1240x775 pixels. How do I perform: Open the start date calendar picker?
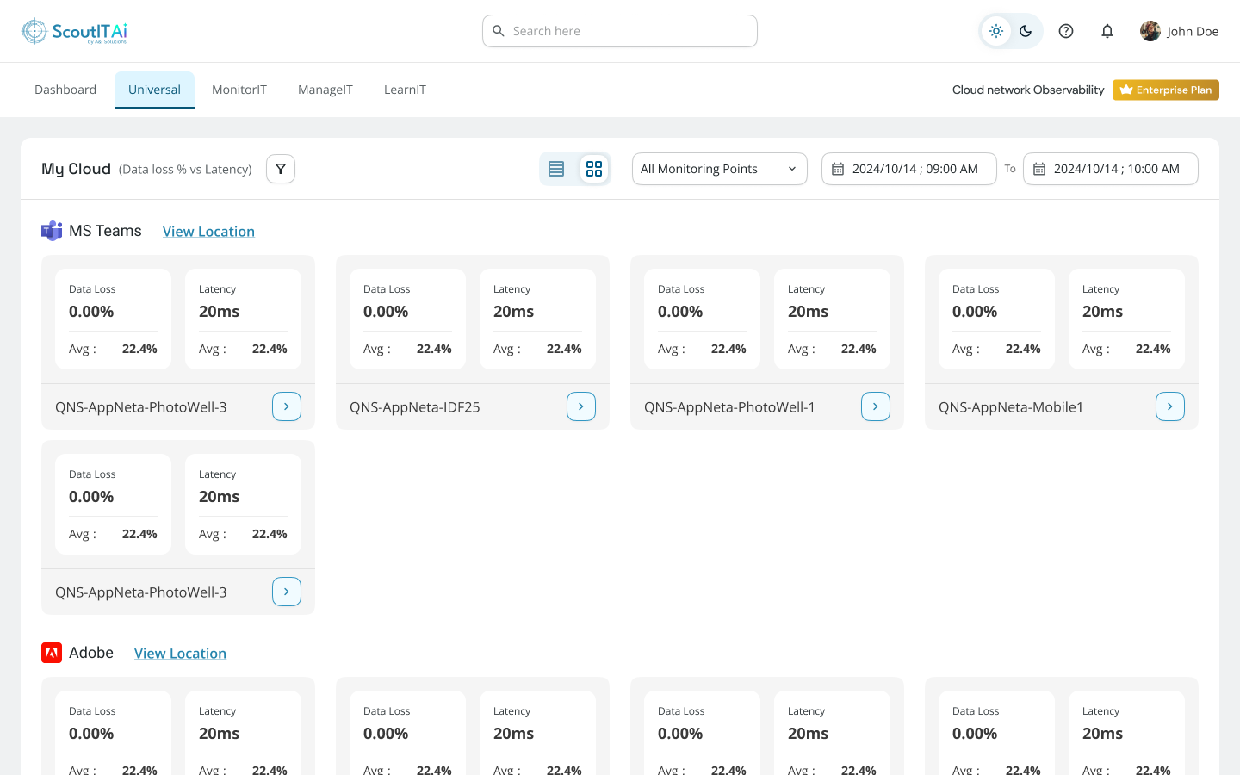click(839, 169)
